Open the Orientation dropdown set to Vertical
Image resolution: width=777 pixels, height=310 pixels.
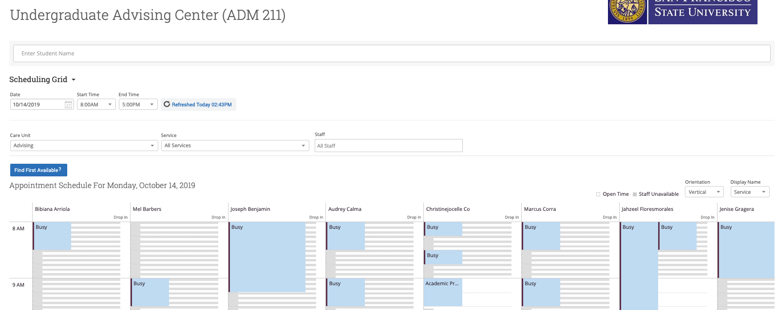tap(704, 192)
